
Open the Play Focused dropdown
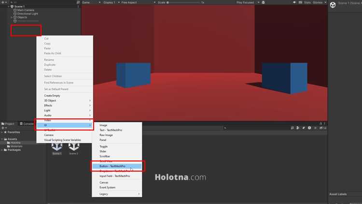point(248,2)
